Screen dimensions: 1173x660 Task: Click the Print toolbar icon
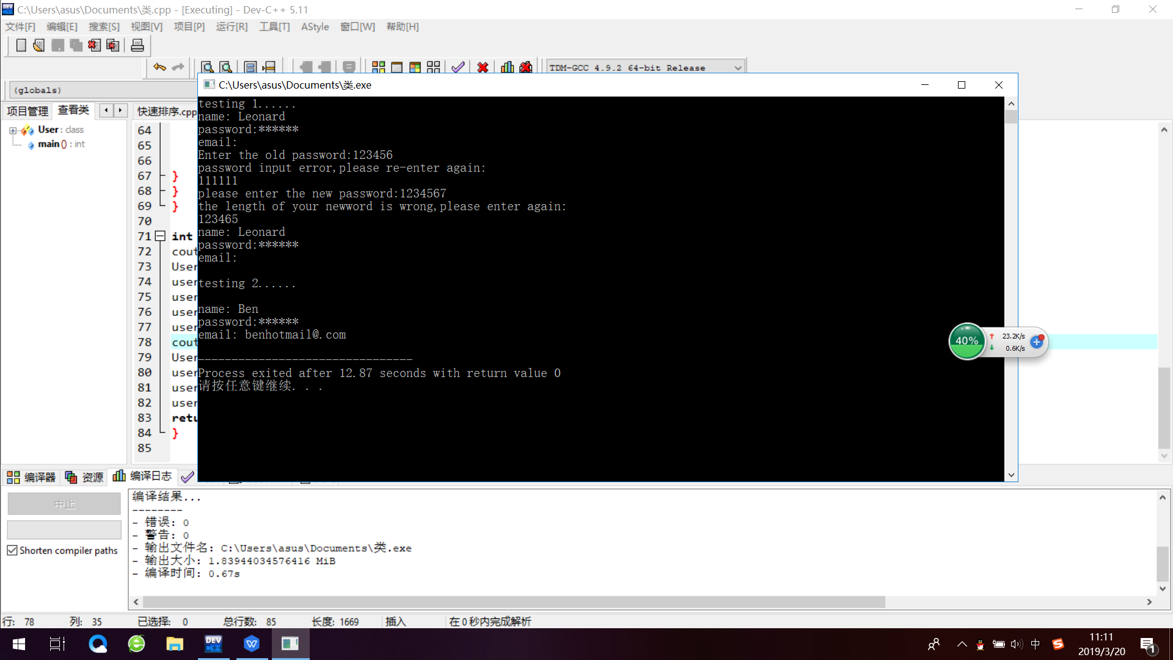pos(137,45)
